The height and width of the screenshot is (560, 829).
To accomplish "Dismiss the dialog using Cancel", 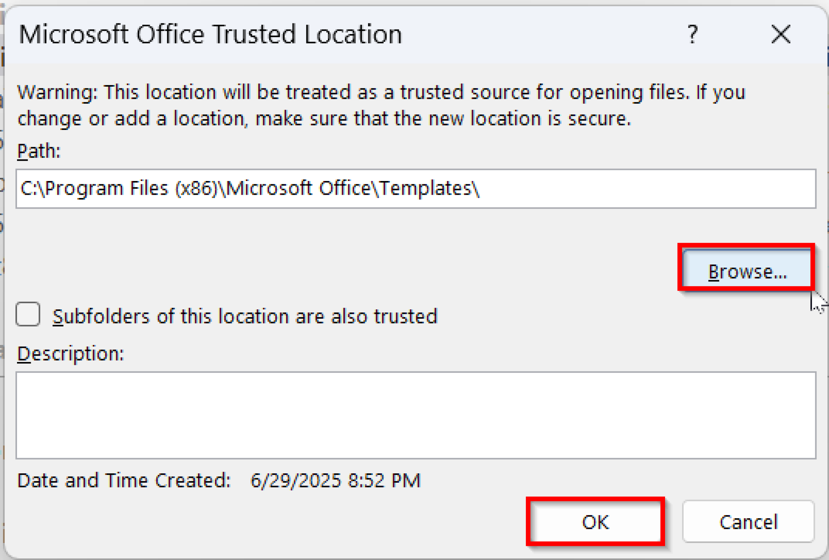I will coord(748,522).
